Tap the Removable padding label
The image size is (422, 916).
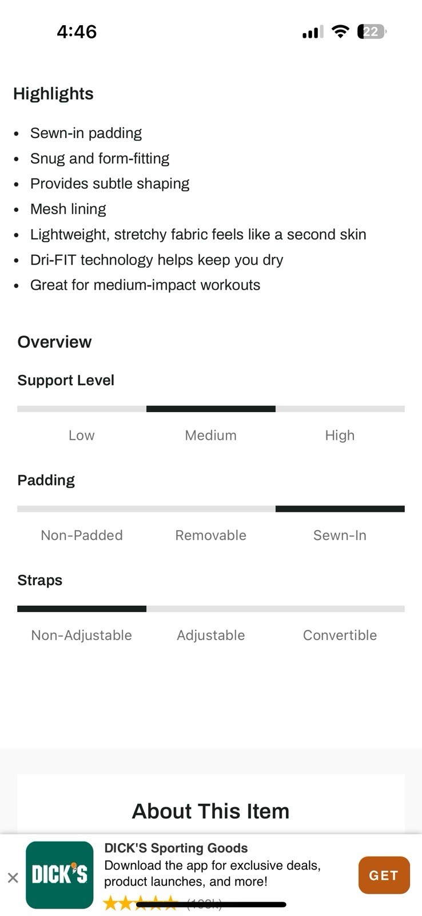coord(210,535)
